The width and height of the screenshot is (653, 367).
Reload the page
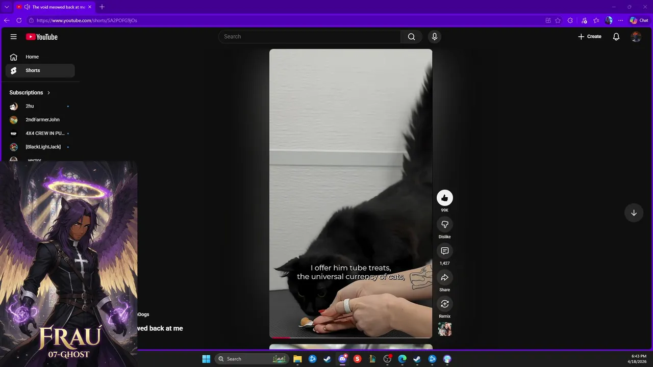(x=19, y=20)
